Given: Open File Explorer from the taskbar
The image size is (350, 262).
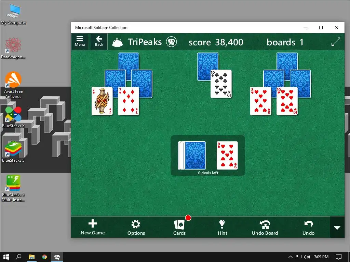Looking at the screenshot, I should (32, 257).
